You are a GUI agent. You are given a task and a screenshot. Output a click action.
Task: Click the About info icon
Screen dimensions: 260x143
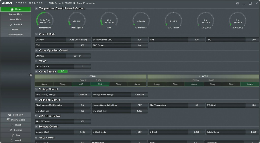(x=12, y=140)
